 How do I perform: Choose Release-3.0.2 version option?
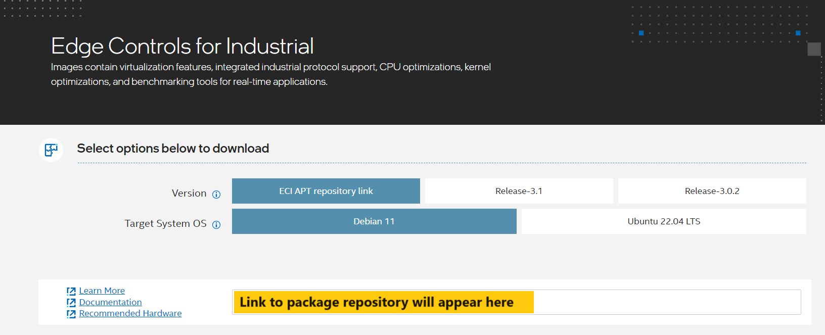(712, 191)
